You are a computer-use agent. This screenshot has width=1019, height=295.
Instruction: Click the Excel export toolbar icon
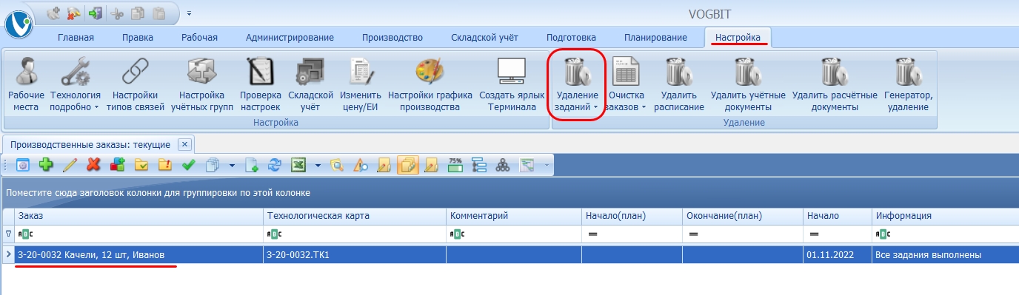click(x=298, y=165)
